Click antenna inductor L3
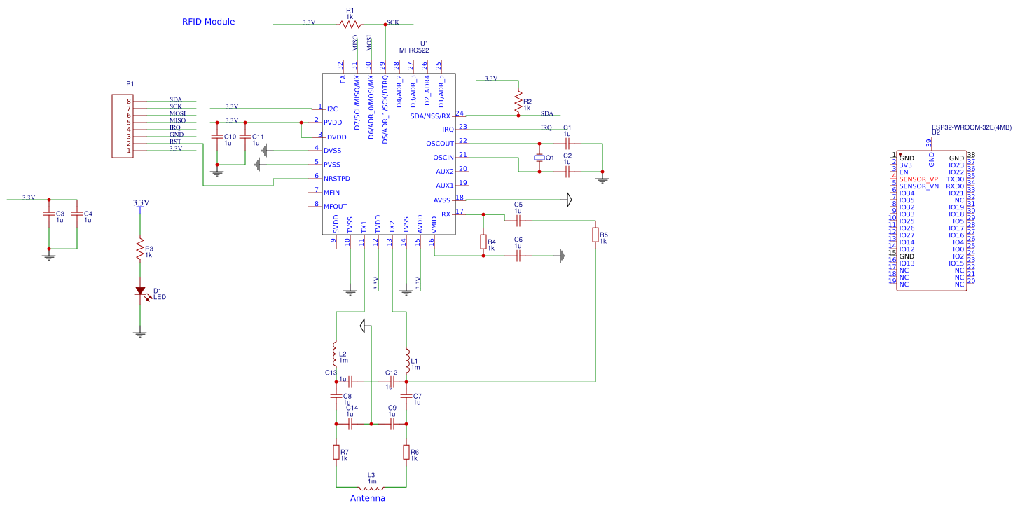Image resolution: width=1020 pixels, height=510 pixels. 371,487
